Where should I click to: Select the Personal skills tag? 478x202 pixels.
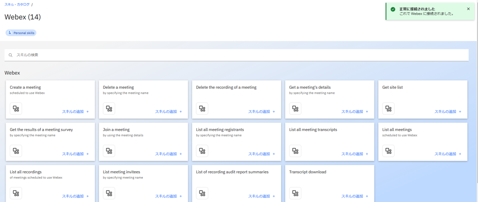pos(21,33)
